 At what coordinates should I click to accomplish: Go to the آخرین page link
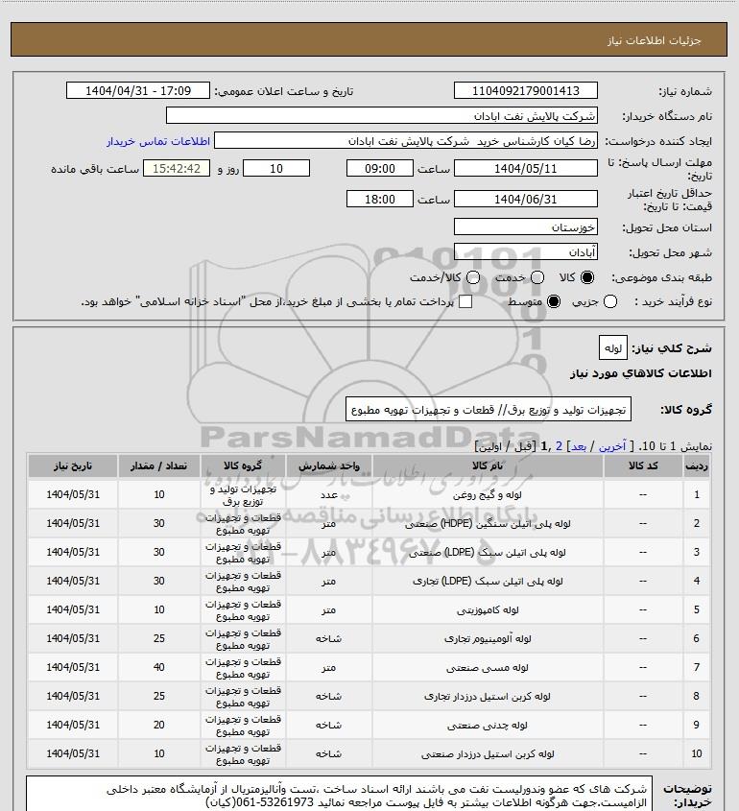point(612,446)
